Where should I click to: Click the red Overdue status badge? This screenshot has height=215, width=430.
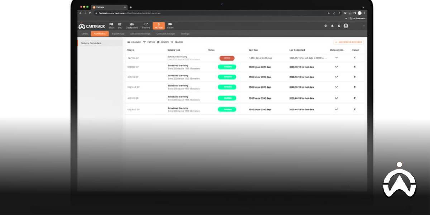(227, 58)
